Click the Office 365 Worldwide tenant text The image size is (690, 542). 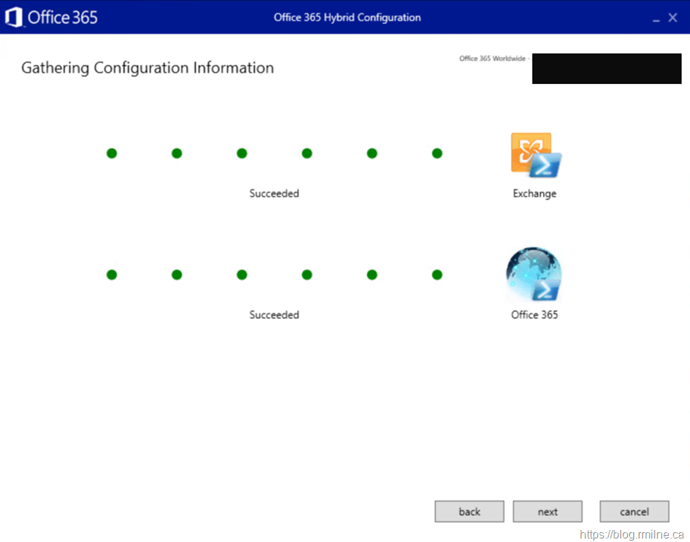[493, 59]
